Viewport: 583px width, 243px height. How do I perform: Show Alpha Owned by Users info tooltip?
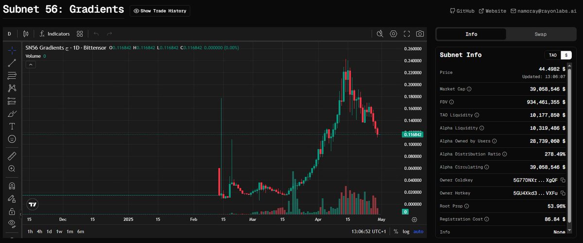[495, 141]
